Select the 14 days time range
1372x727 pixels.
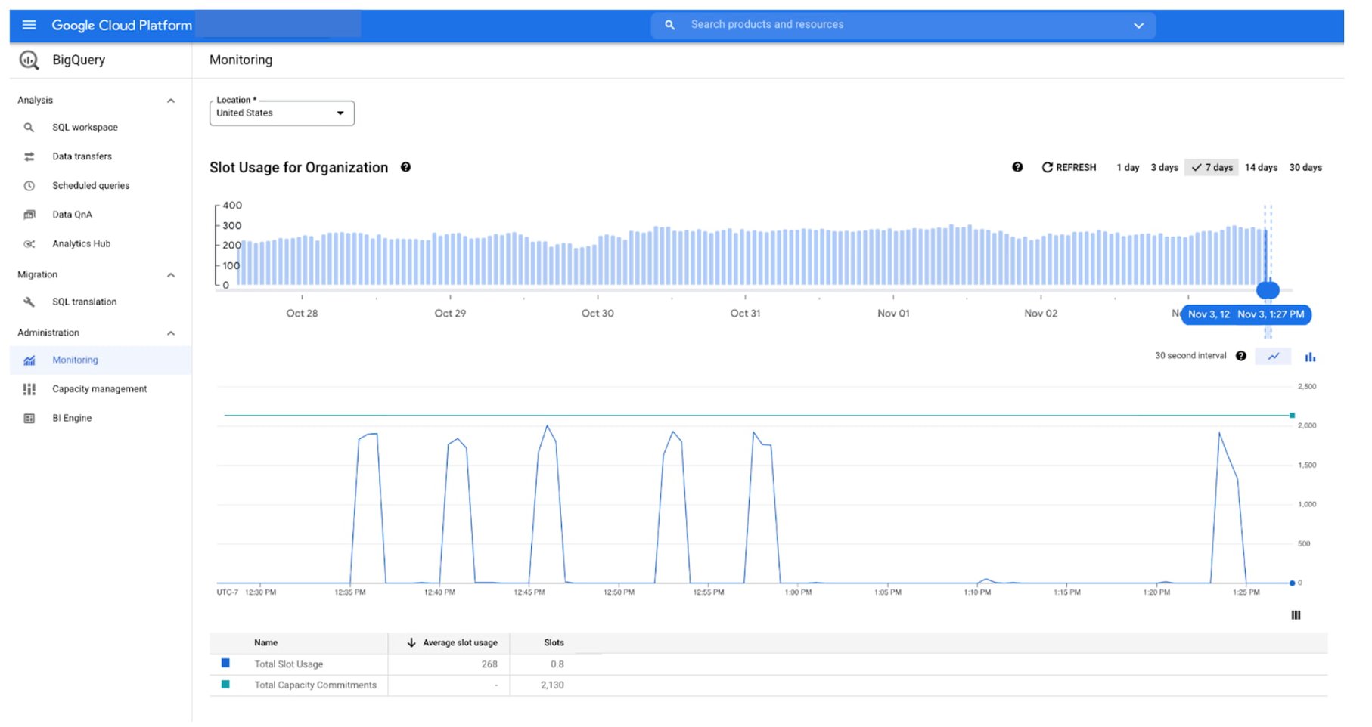click(x=1261, y=168)
